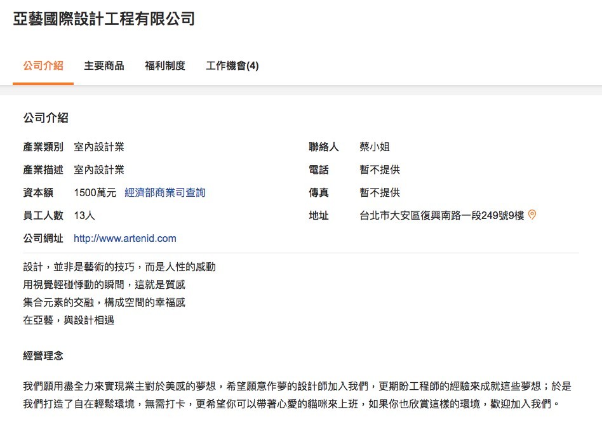
Task: Click the 公司介紹 section heading
Action: tap(46, 117)
